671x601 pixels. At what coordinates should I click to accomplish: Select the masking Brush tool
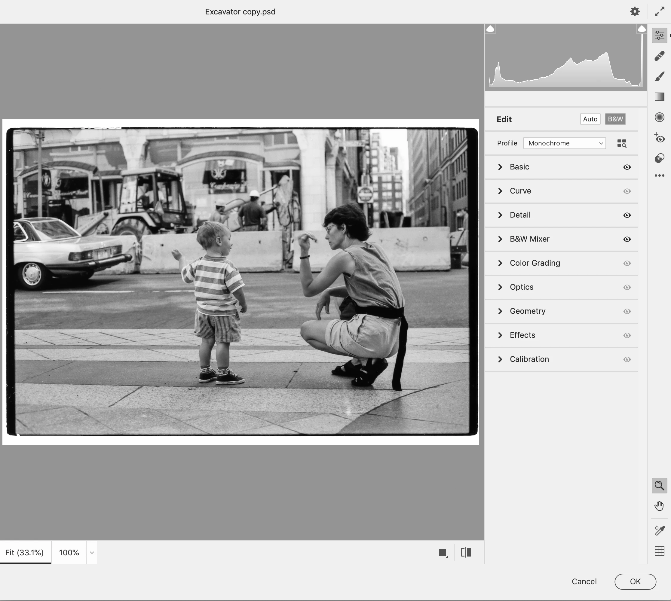tap(659, 76)
